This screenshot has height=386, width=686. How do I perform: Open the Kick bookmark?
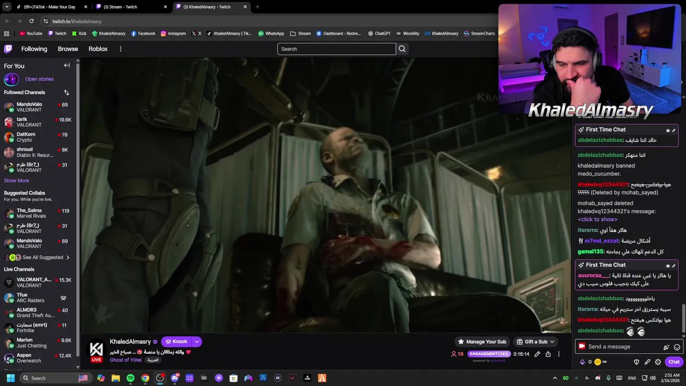coord(79,33)
